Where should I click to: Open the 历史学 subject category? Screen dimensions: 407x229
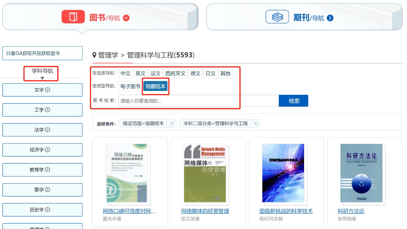[42, 210]
